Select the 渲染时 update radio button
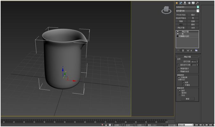 coord(180,93)
